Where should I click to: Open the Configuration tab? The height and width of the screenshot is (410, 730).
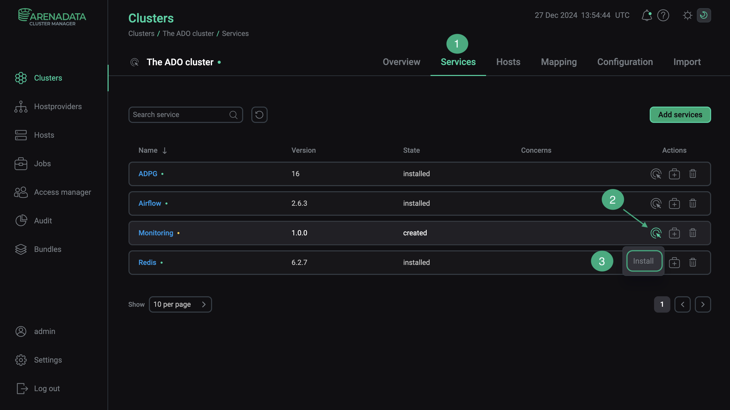[x=625, y=62]
